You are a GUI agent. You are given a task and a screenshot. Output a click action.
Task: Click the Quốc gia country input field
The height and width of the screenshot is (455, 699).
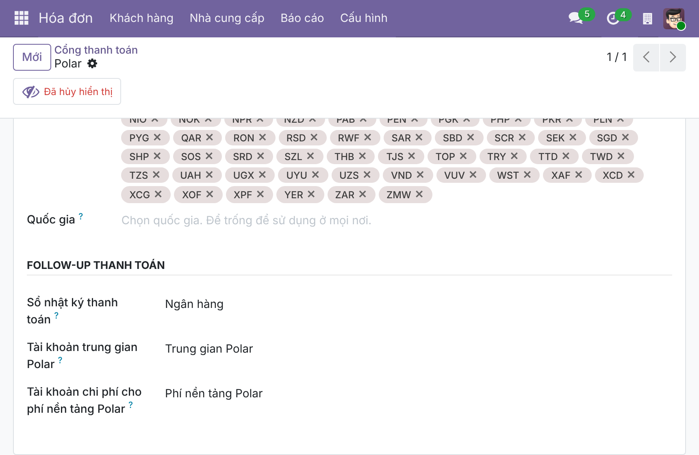(397, 220)
